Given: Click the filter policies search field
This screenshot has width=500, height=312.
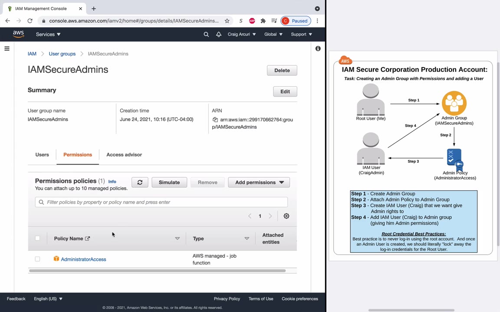Looking at the screenshot, I should pos(161,202).
